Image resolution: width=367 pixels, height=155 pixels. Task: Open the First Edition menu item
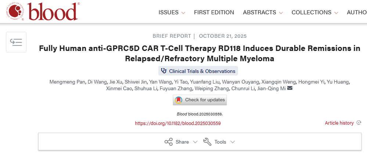click(214, 12)
